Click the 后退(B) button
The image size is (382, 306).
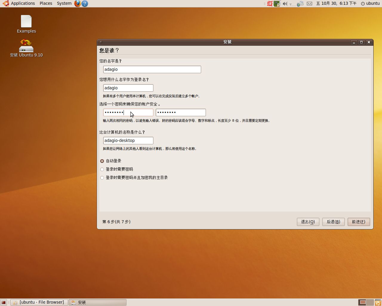[333, 222]
